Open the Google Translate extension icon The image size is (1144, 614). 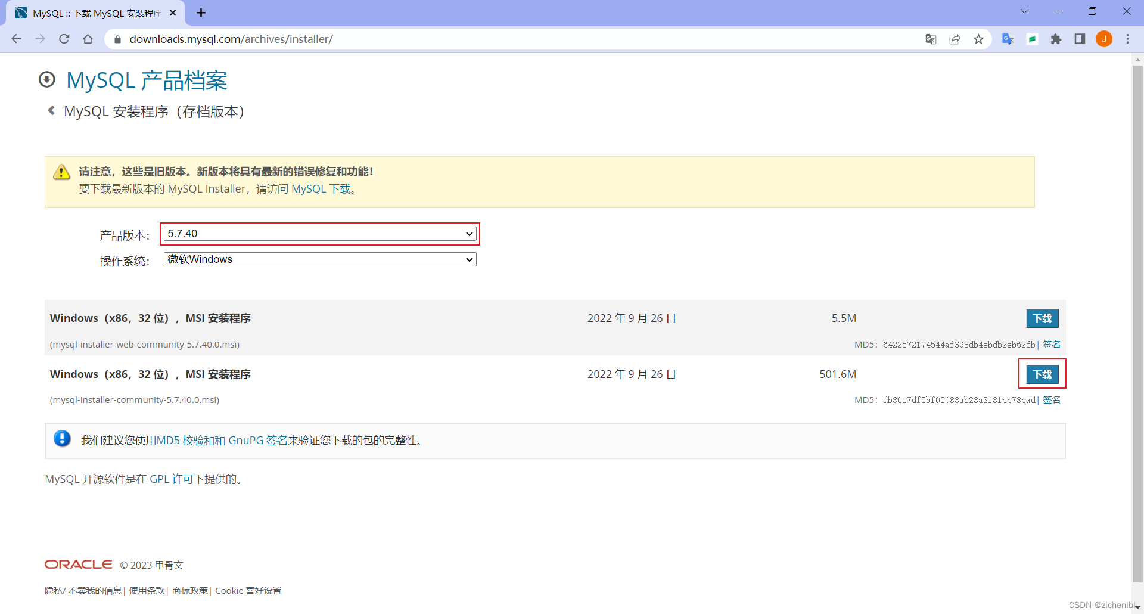pyautogui.click(x=1008, y=39)
